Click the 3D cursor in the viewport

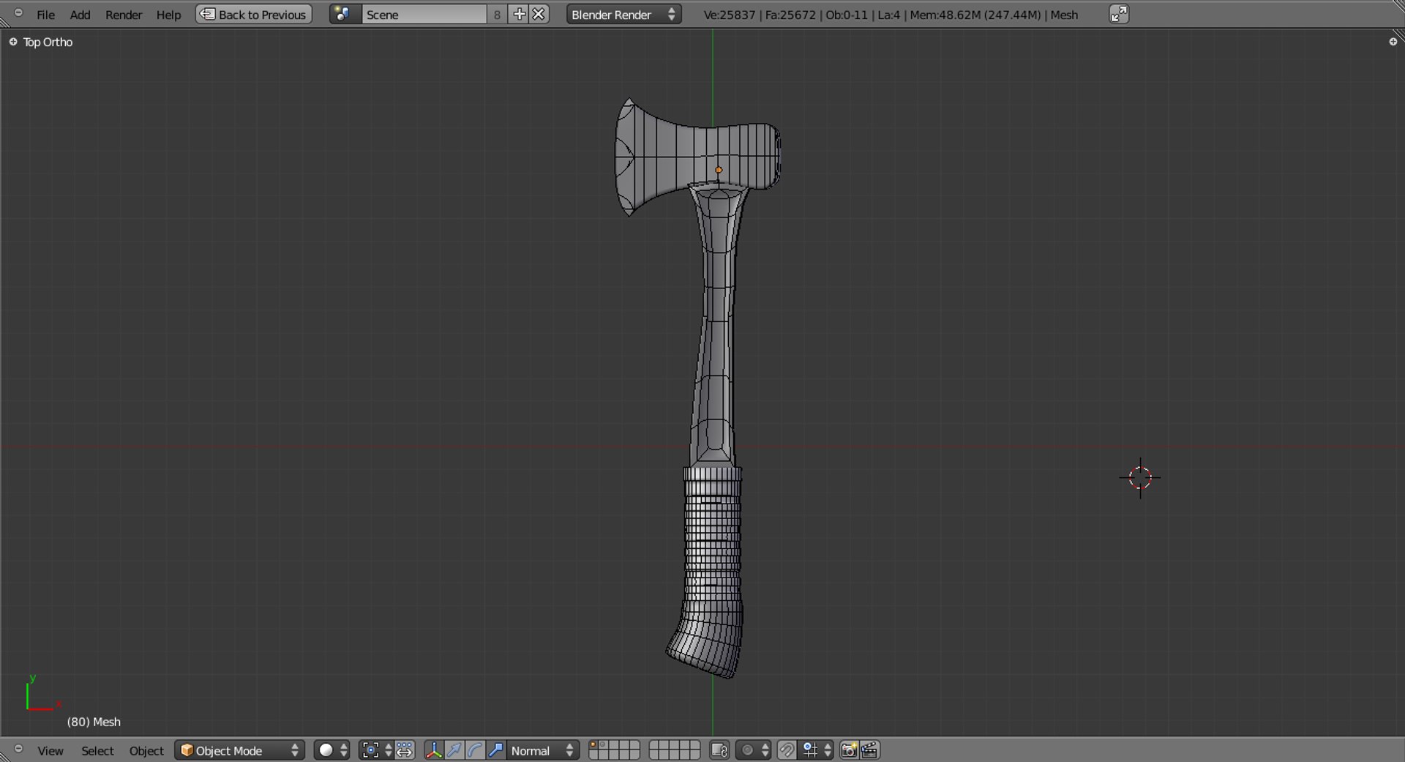click(1140, 478)
